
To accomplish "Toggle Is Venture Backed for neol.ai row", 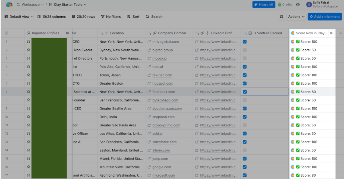I will 245,67.
